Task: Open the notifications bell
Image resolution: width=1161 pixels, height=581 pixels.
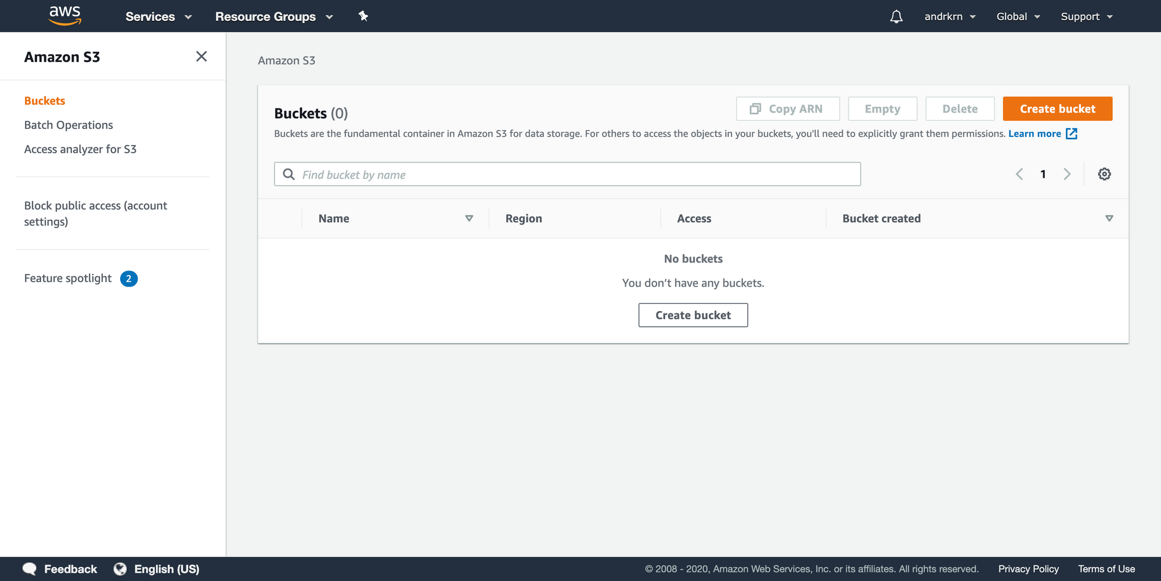Action: pos(896,16)
